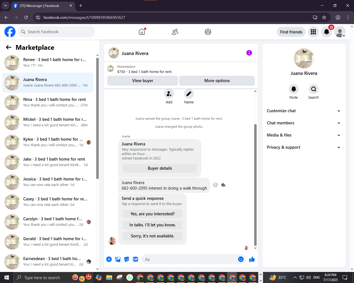Click Juana Rivera's large profile photo
This screenshot has height=283, width=354.
pyautogui.click(x=304, y=58)
